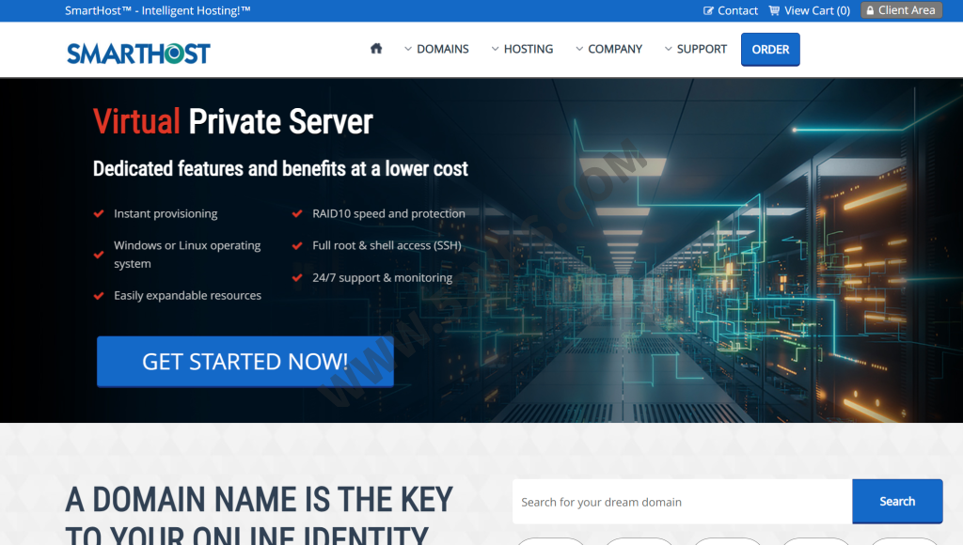The width and height of the screenshot is (963, 545).
Task: Expand the Support menu chevron
Action: click(669, 49)
